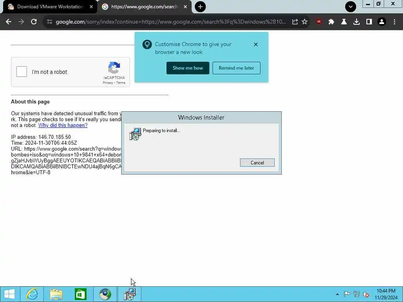The height and width of the screenshot is (302, 403).
Task: Open a new tab with plus button
Action: point(200,7)
